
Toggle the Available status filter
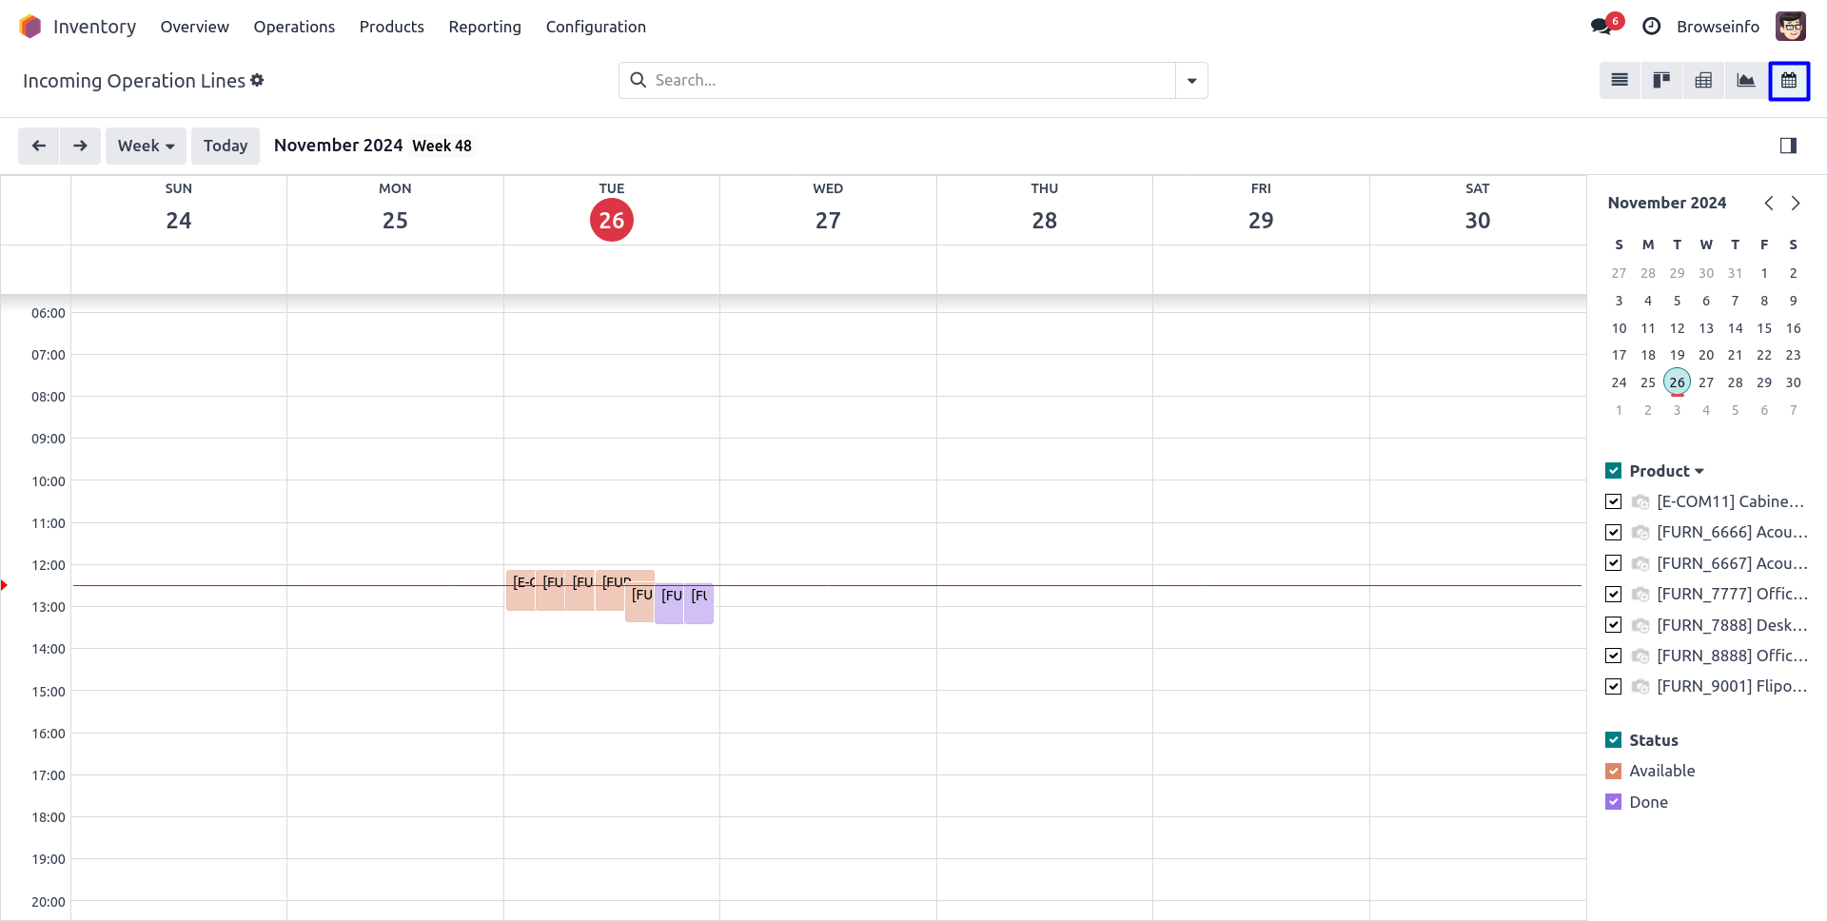pos(1613,771)
